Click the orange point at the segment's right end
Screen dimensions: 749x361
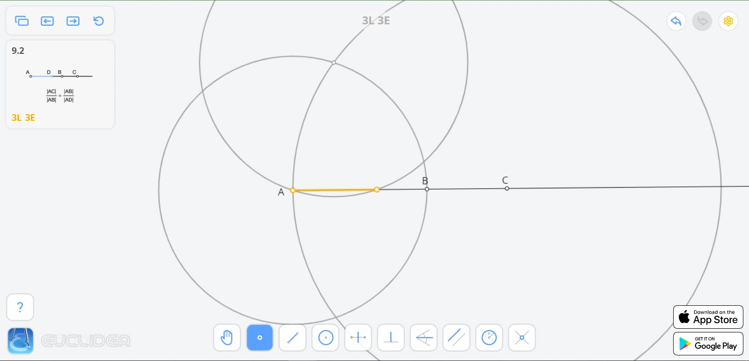point(377,190)
